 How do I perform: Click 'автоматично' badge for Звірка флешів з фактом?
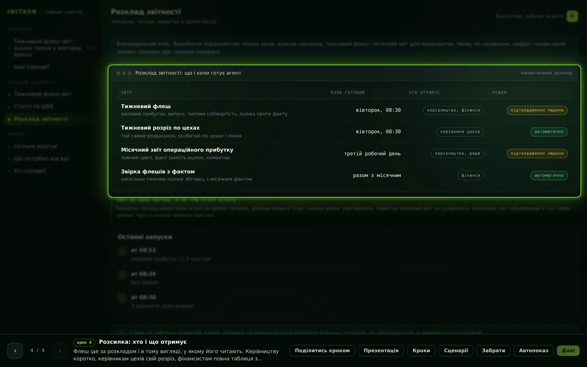pos(549,175)
